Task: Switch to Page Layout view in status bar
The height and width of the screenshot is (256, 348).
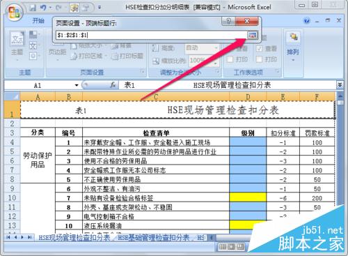Action: (231, 247)
